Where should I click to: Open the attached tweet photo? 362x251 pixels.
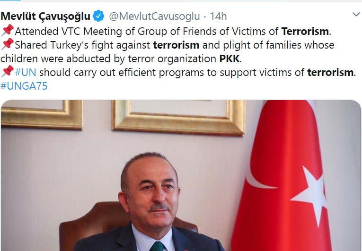[x=181, y=176]
